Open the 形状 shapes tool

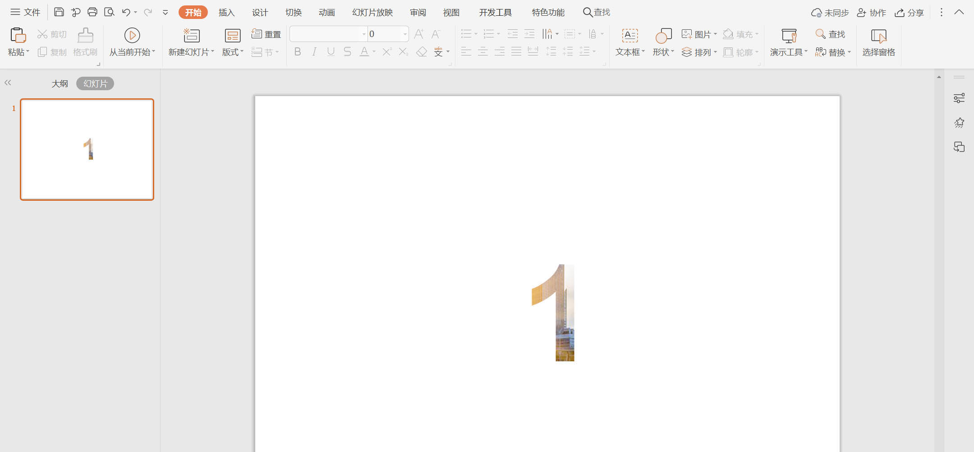(x=663, y=35)
